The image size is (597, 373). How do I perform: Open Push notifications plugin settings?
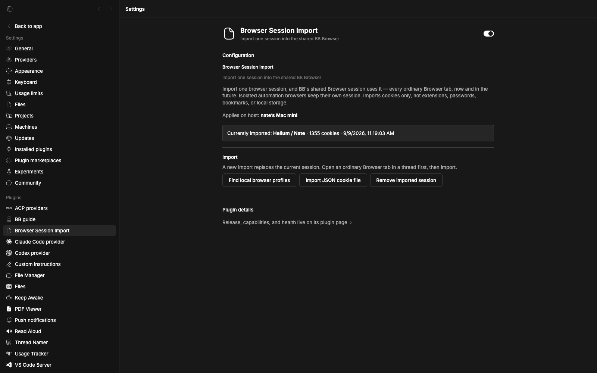(x=59, y=320)
